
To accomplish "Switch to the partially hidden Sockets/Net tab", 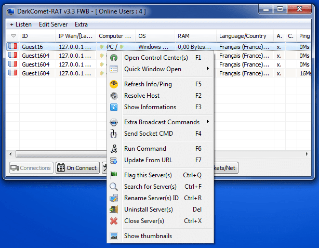I will [x=226, y=168].
